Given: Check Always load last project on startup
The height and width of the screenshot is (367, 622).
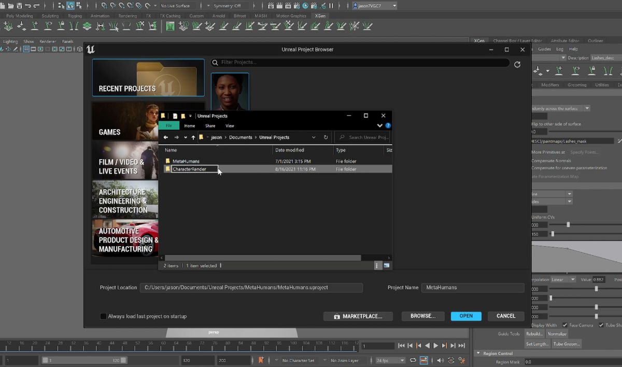Looking at the screenshot, I should coord(103,316).
